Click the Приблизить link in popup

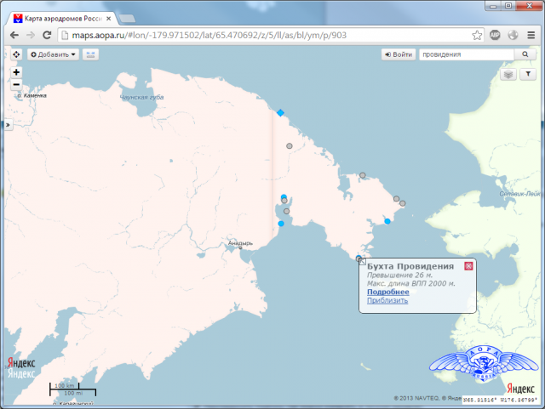tap(387, 300)
